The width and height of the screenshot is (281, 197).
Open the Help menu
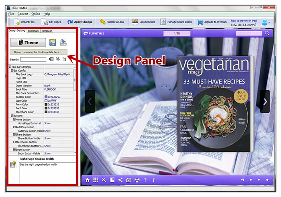(x=47, y=14)
